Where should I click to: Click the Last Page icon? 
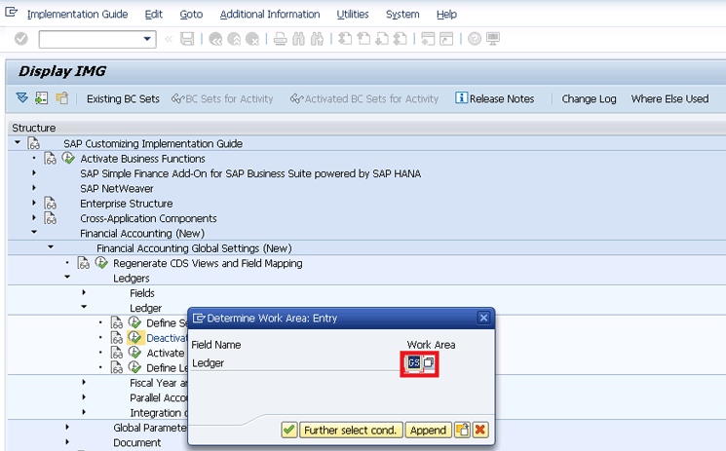click(x=401, y=39)
